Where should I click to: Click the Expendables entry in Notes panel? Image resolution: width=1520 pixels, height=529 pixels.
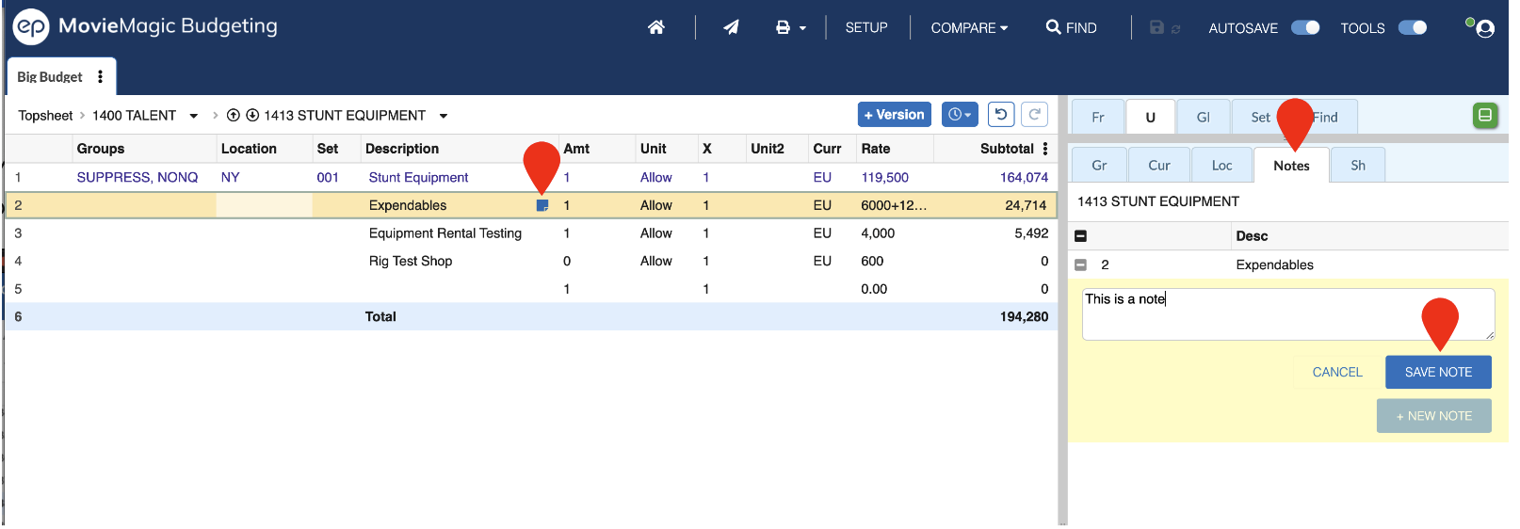pyautogui.click(x=1274, y=264)
